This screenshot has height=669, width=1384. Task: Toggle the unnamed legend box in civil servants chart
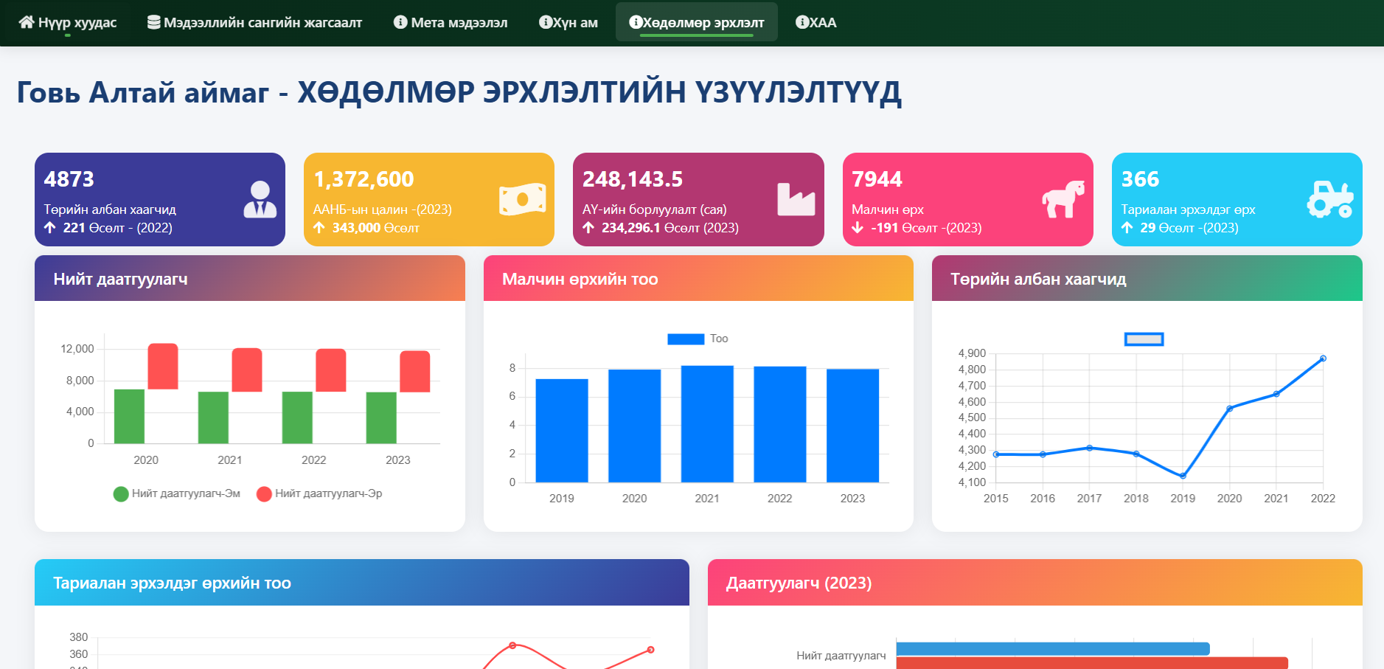(1144, 339)
